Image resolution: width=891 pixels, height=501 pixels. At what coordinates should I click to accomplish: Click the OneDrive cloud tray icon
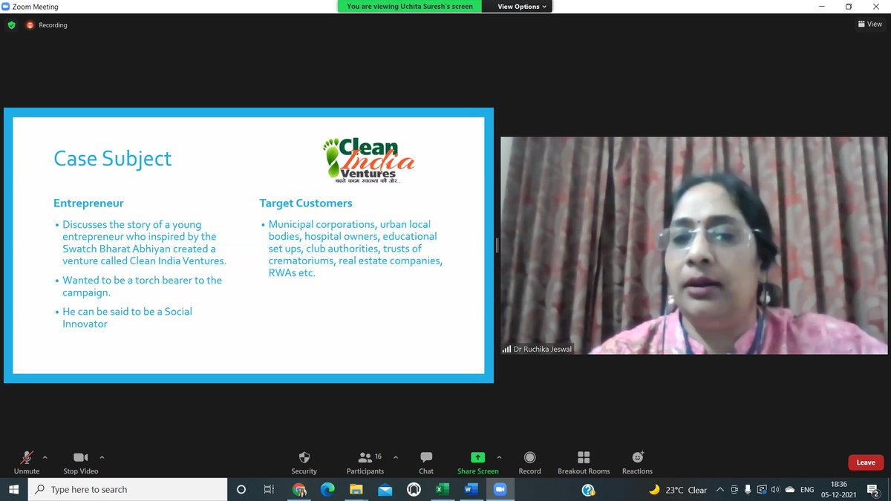tap(790, 489)
